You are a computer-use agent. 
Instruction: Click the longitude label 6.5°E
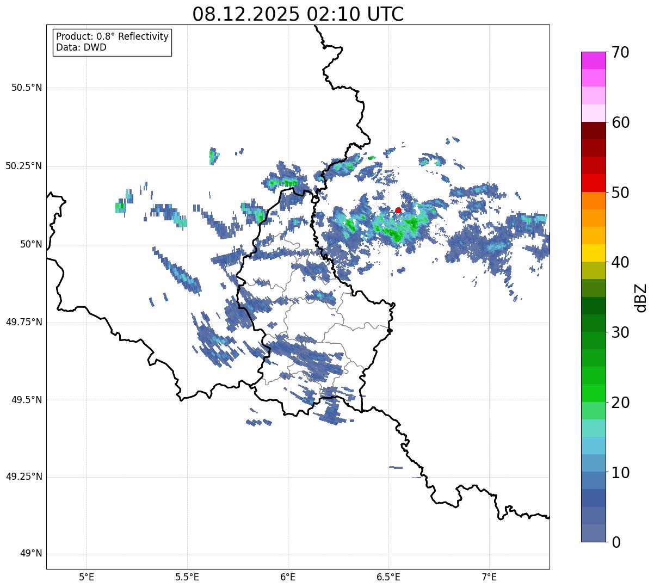388,577
